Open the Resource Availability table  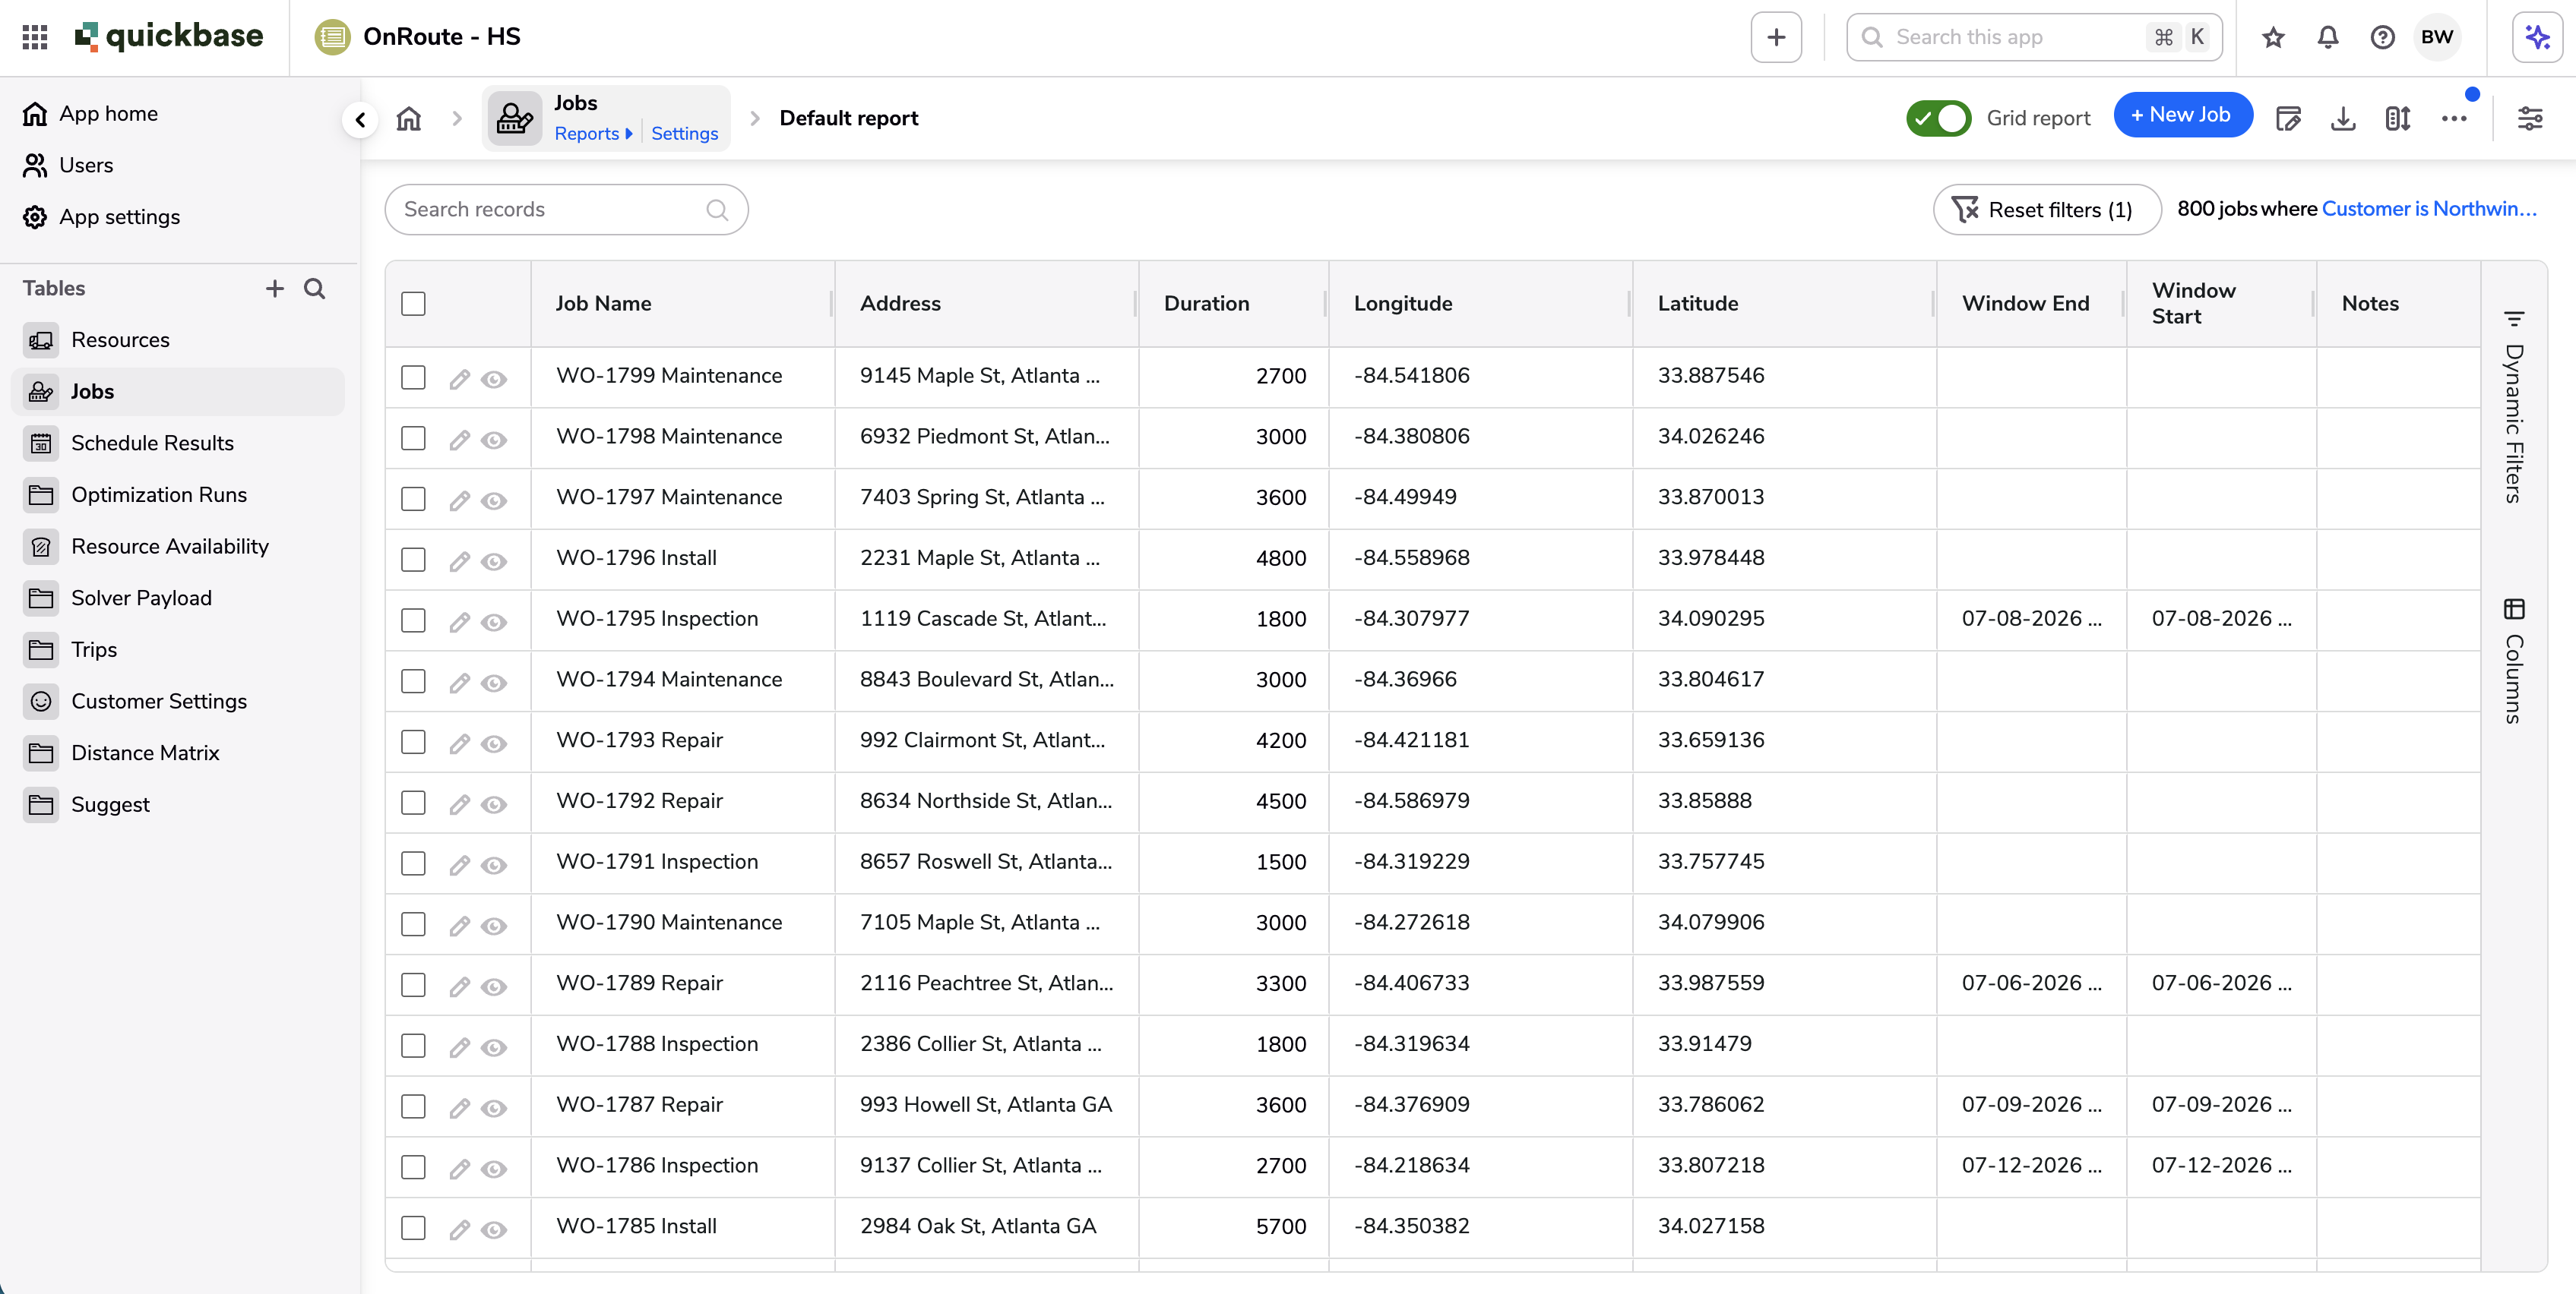178,547
